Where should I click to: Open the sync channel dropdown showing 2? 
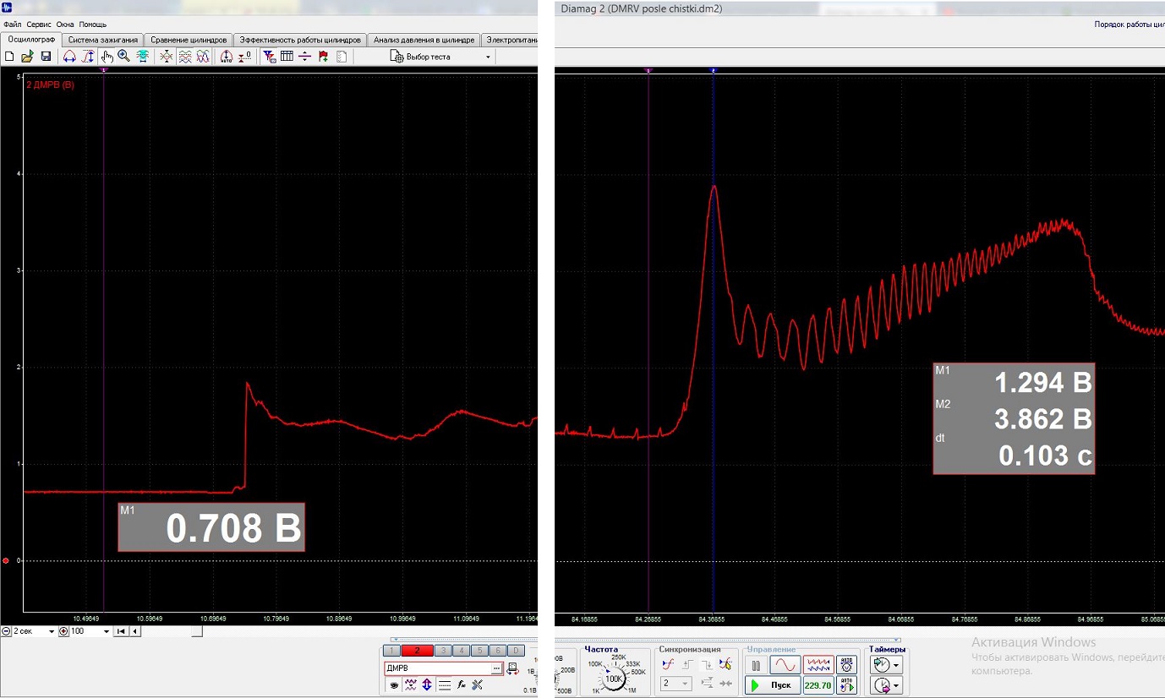676,683
